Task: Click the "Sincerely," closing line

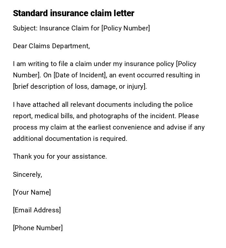Action: (27, 175)
